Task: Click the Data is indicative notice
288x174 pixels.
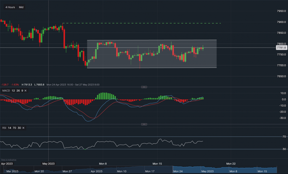Action: (x=9, y=160)
